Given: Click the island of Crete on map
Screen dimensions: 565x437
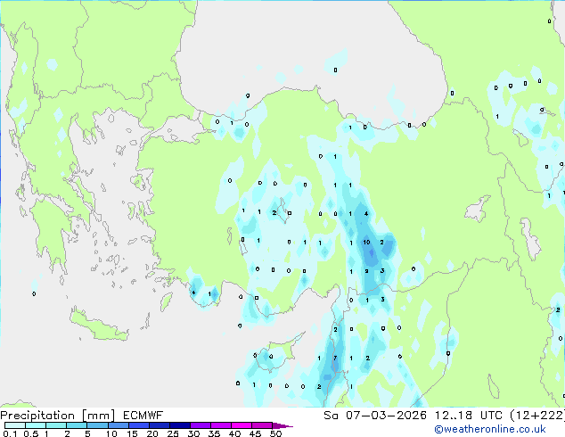Looking at the screenshot, I should click(100, 326).
